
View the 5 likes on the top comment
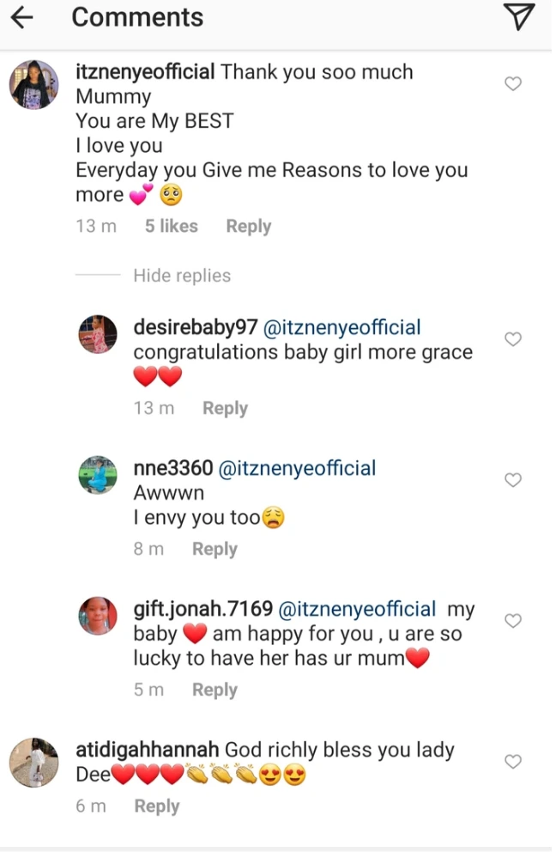[x=172, y=226]
